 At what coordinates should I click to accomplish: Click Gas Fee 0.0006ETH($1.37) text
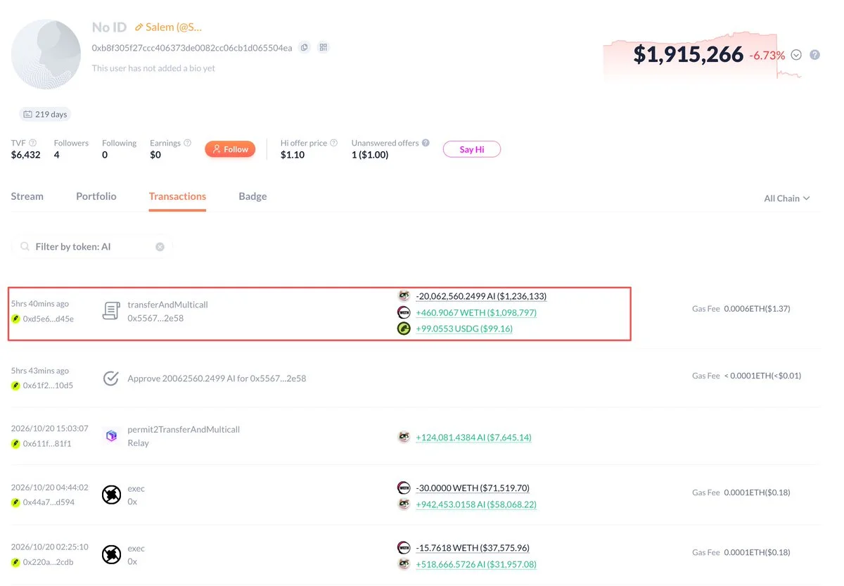pos(741,308)
